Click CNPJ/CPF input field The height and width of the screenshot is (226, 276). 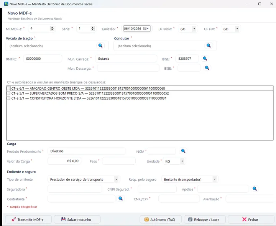pyautogui.click(x=179, y=199)
